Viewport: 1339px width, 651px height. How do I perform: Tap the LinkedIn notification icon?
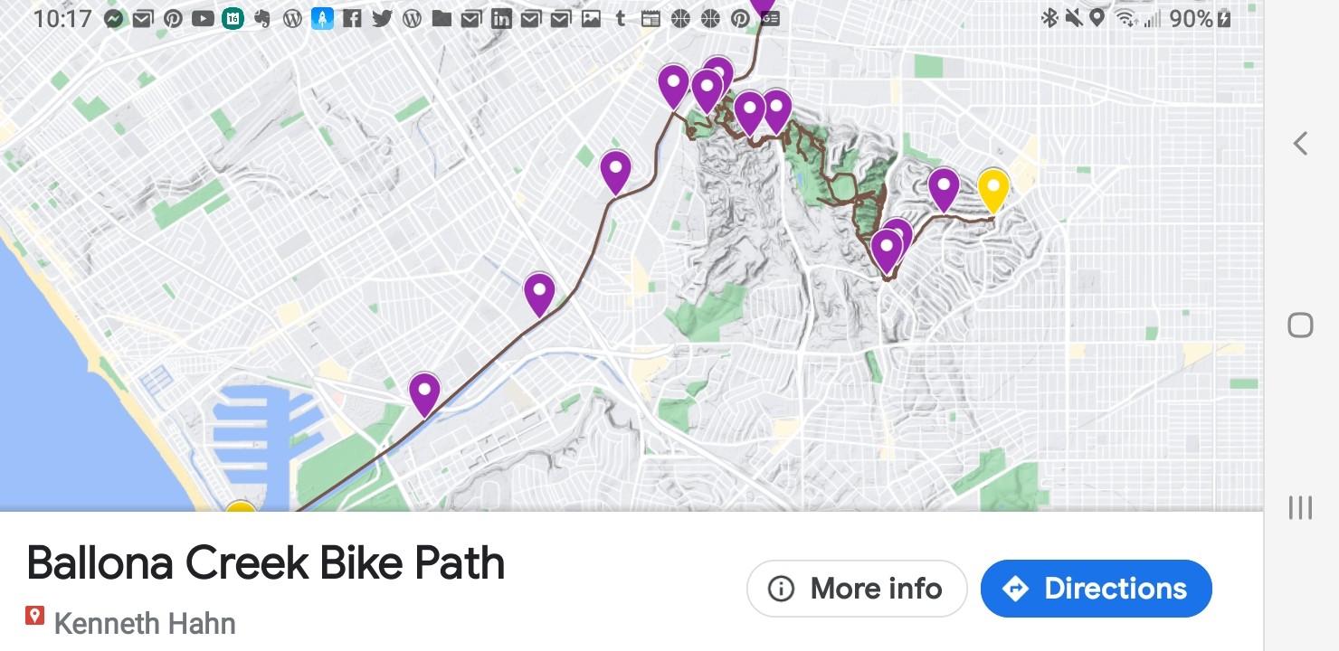tap(501, 18)
